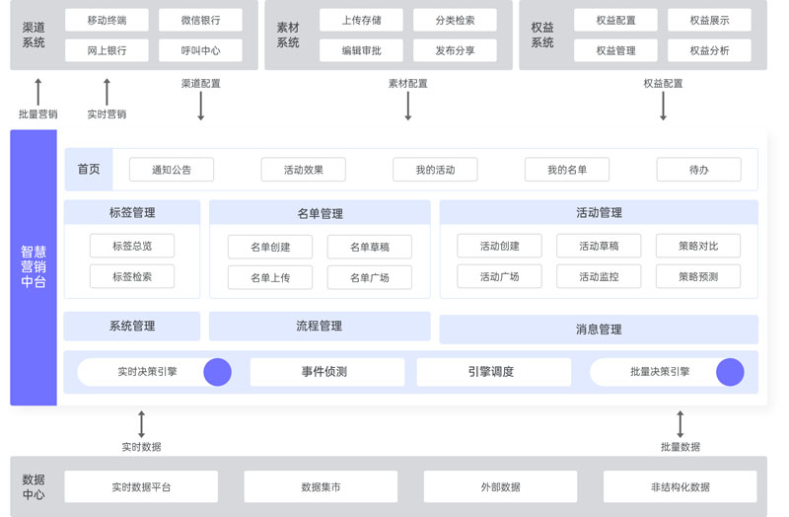
Task: Click the 事件侦测 engine block
Action: coord(326,372)
